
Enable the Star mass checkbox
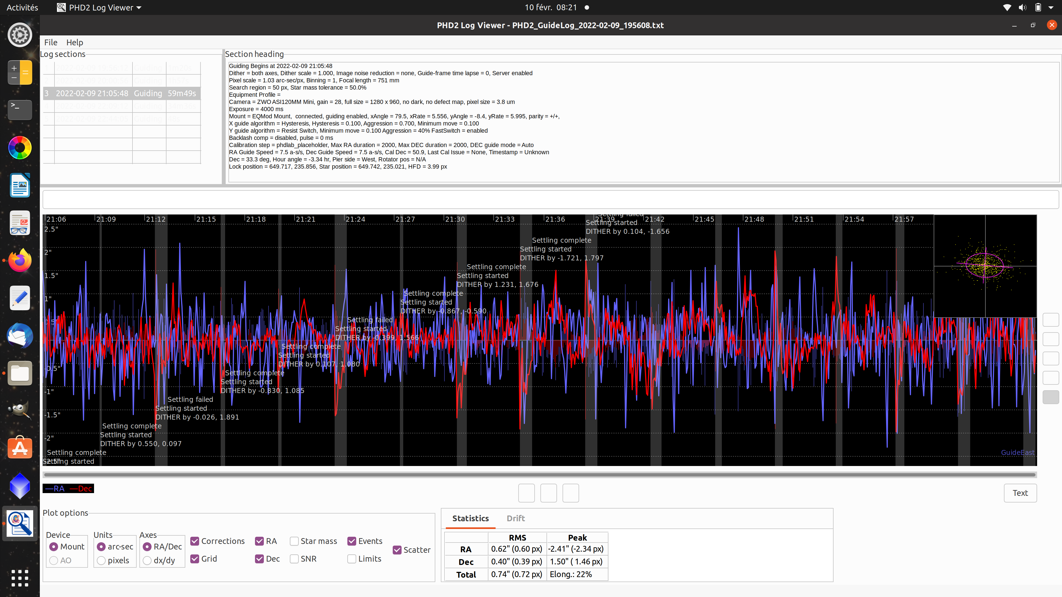[x=294, y=541]
